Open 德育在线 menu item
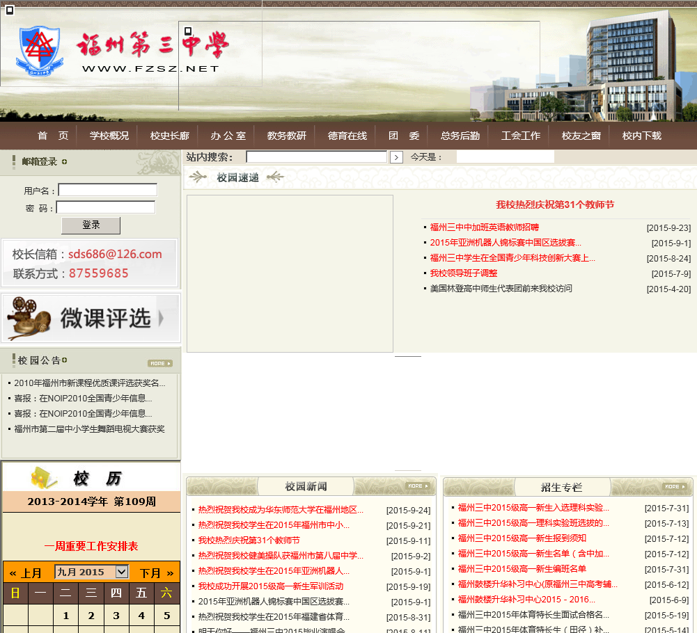The image size is (697, 633). click(347, 136)
